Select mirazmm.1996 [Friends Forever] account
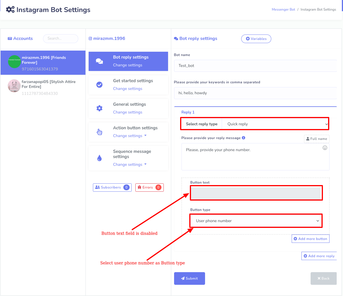The image size is (343, 296). pos(43,63)
